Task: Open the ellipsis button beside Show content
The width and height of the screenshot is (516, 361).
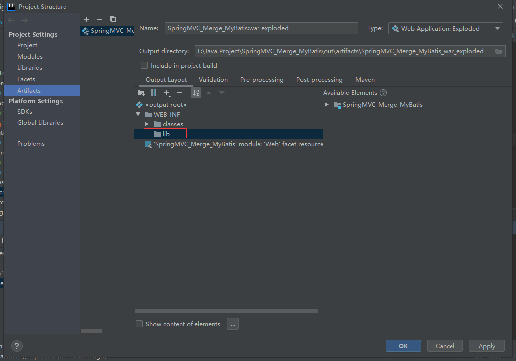Action: [x=233, y=324]
